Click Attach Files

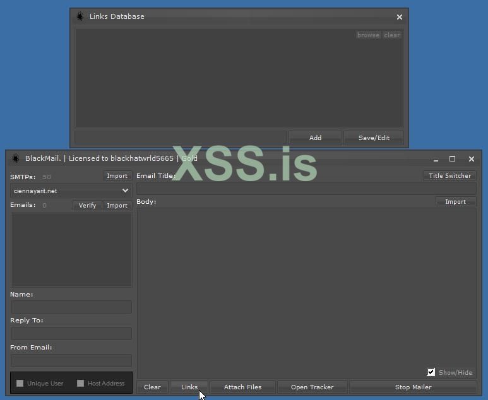point(243,387)
